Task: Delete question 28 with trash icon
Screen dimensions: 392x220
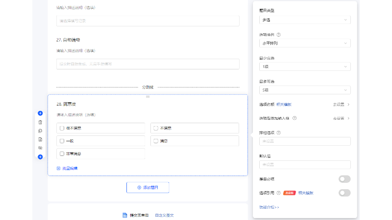Action: (x=40, y=122)
